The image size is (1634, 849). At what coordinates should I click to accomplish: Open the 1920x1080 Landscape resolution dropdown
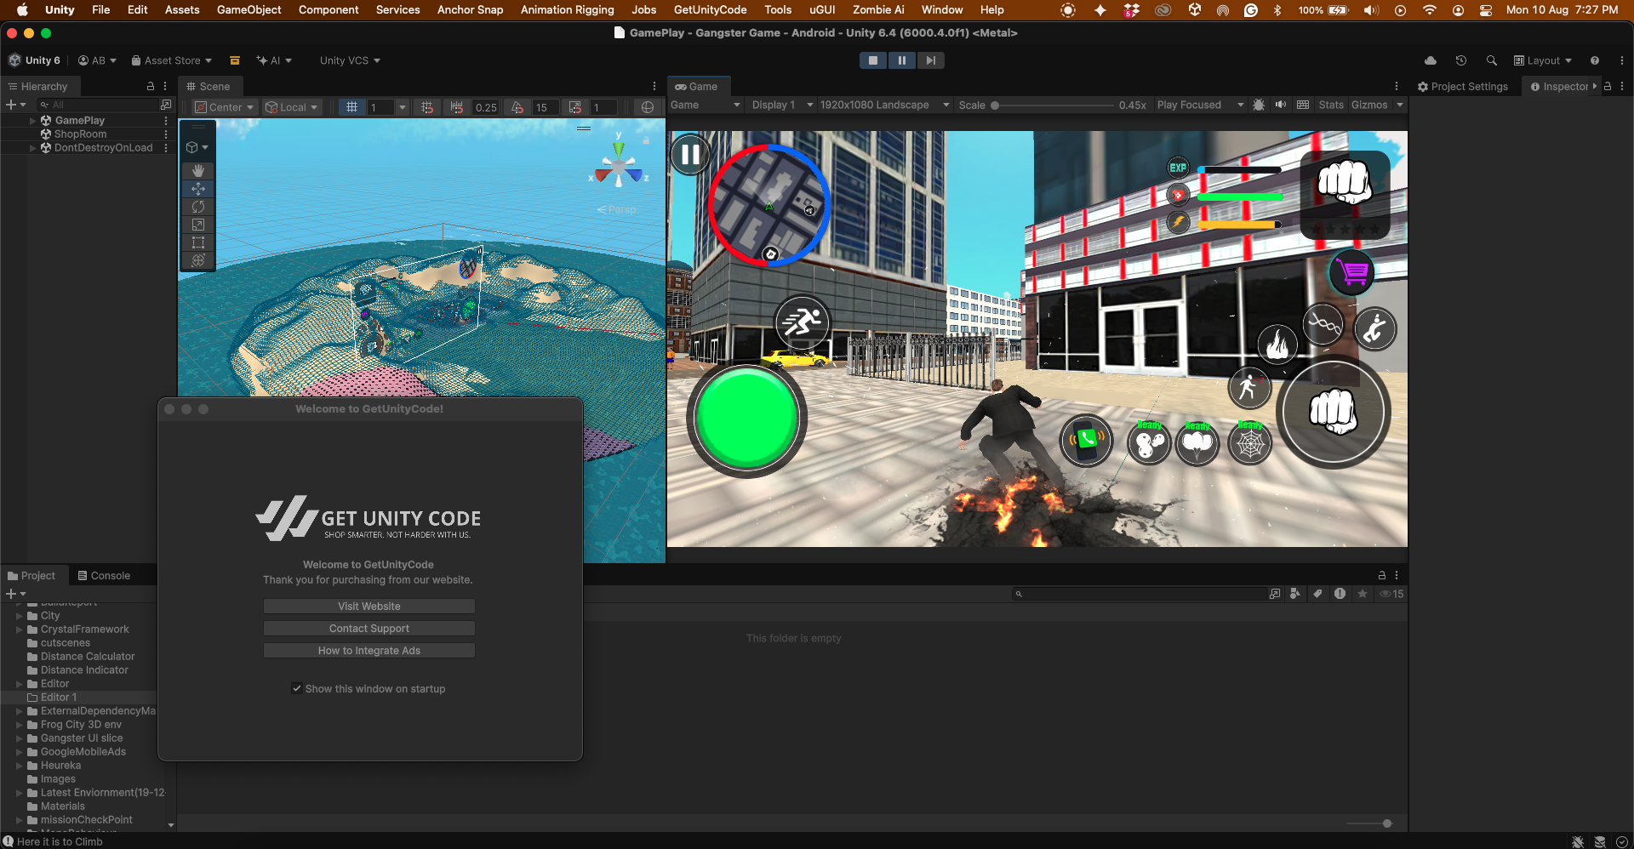[x=884, y=105]
